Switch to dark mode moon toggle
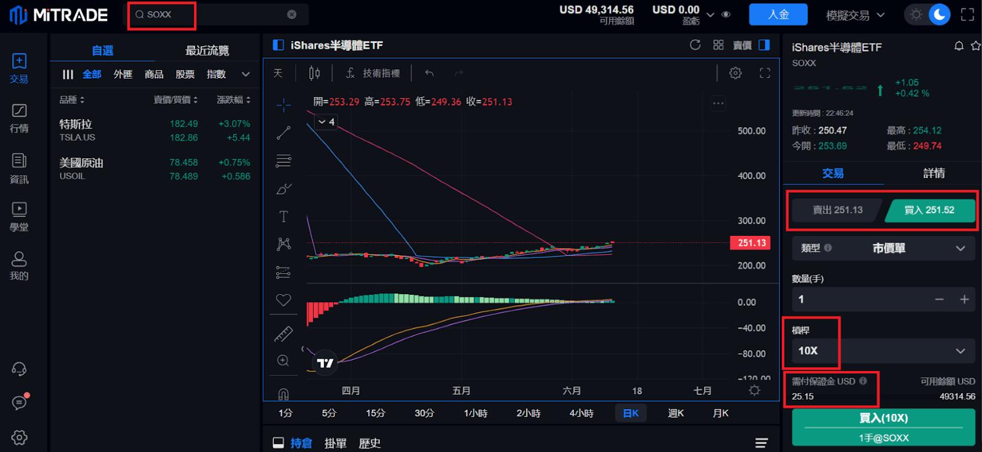Screen dimensions: 982x452 point(939,15)
